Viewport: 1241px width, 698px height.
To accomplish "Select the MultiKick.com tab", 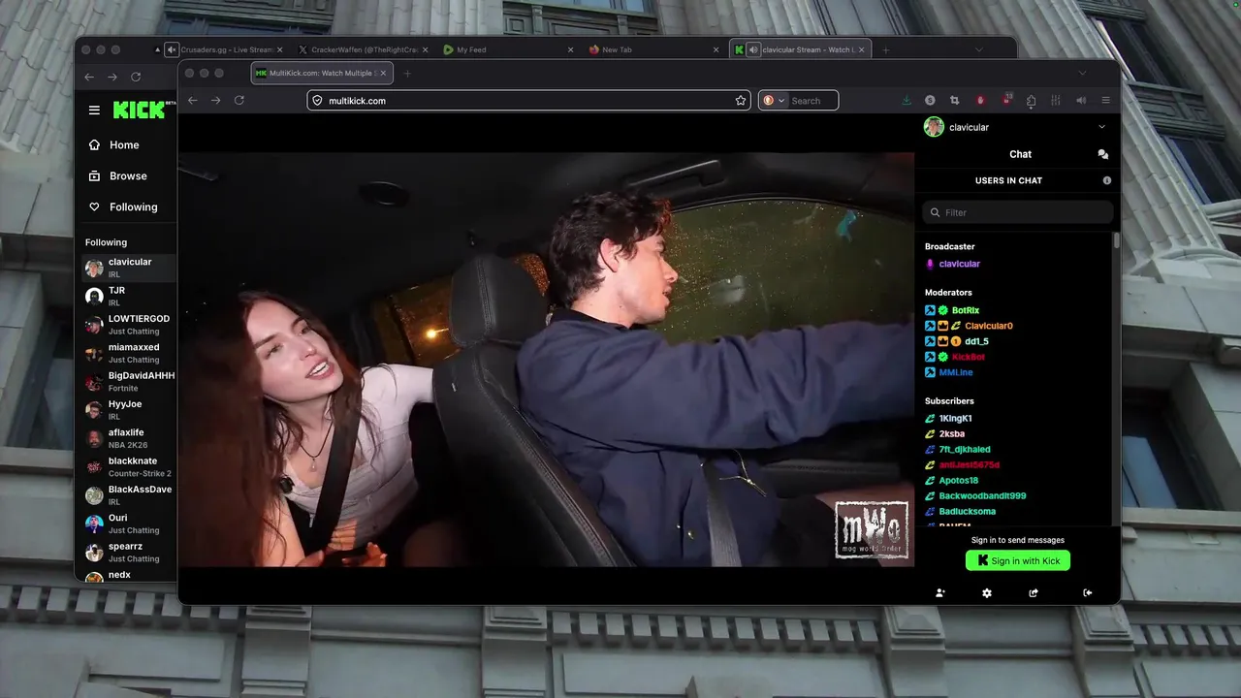I will [x=321, y=73].
